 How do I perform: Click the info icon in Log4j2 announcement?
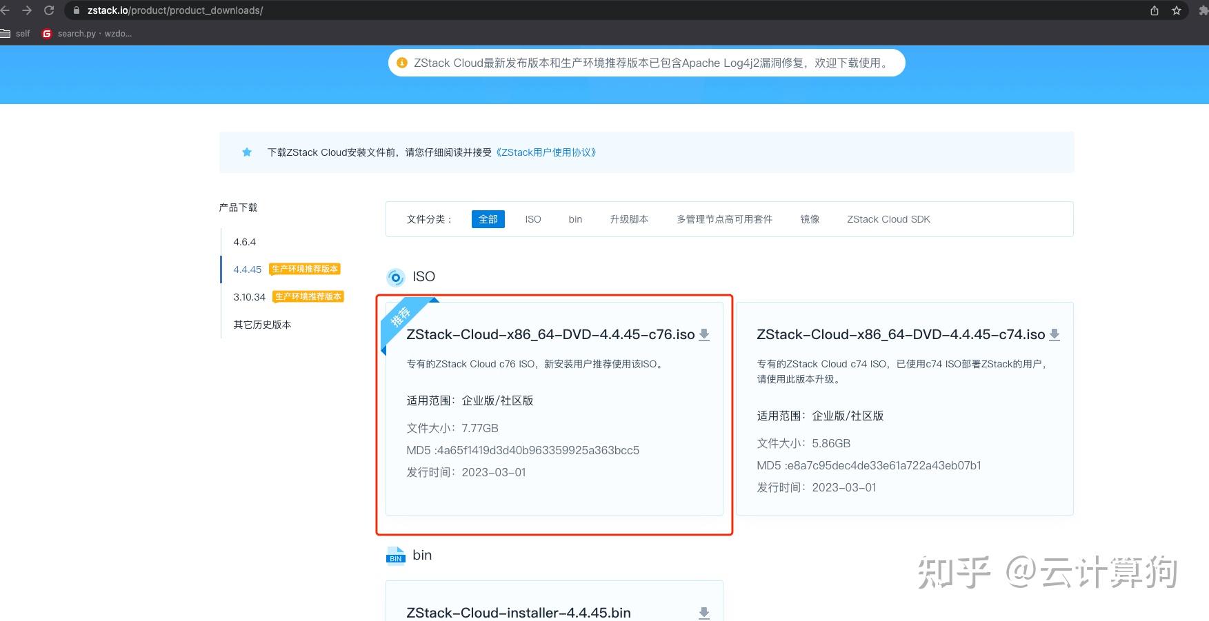coord(402,63)
